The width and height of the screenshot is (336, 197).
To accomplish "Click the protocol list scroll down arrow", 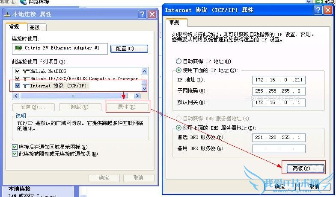I will pos(144,88).
